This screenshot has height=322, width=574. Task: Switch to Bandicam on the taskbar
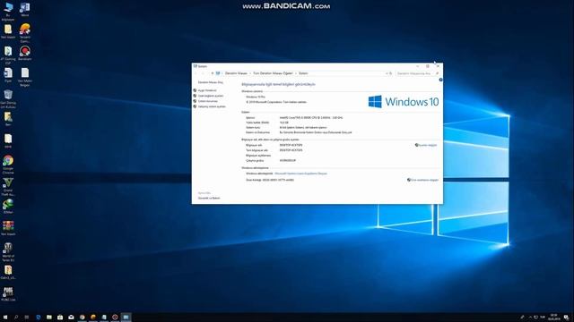coord(115,318)
